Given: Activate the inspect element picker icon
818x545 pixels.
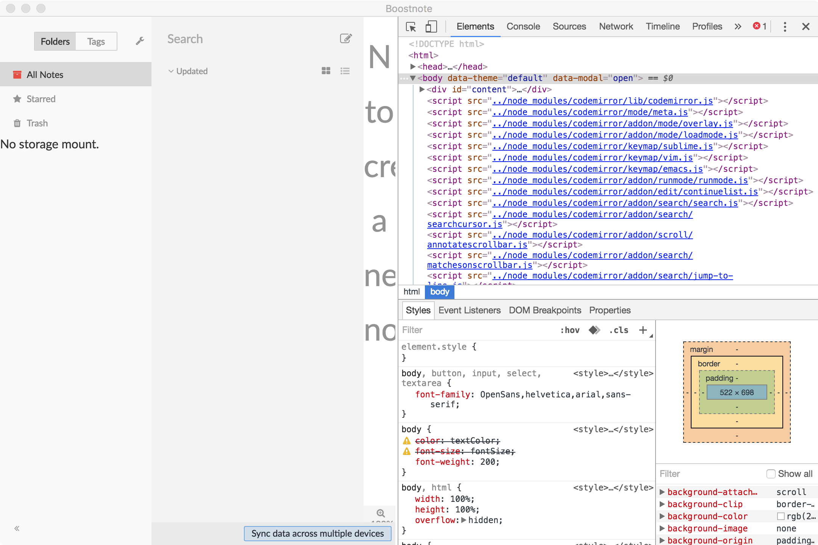Looking at the screenshot, I should (x=411, y=27).
